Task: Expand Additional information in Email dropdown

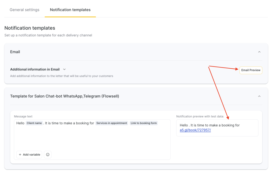Action: coord(64,69)
